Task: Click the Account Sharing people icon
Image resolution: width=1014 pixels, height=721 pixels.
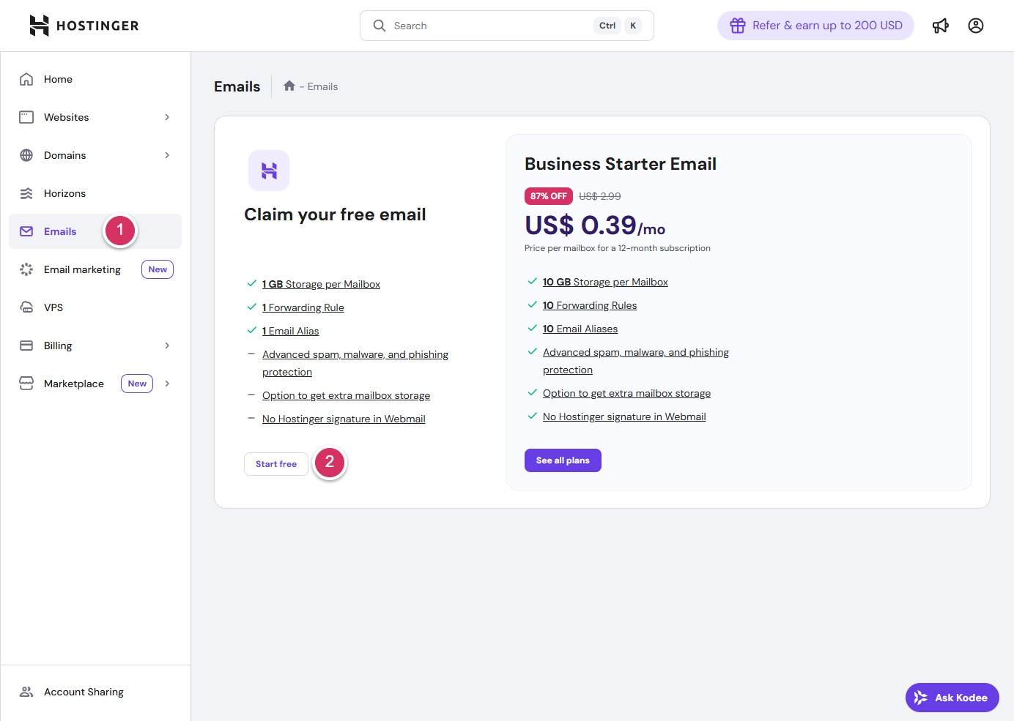Action: [x=26, y=692]
